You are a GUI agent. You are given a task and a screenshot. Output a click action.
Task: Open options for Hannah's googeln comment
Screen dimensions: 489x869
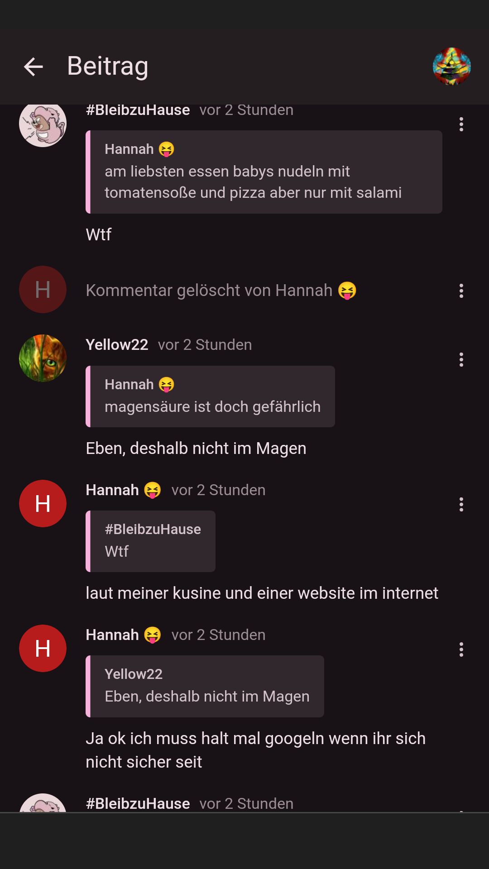[461, 649]
